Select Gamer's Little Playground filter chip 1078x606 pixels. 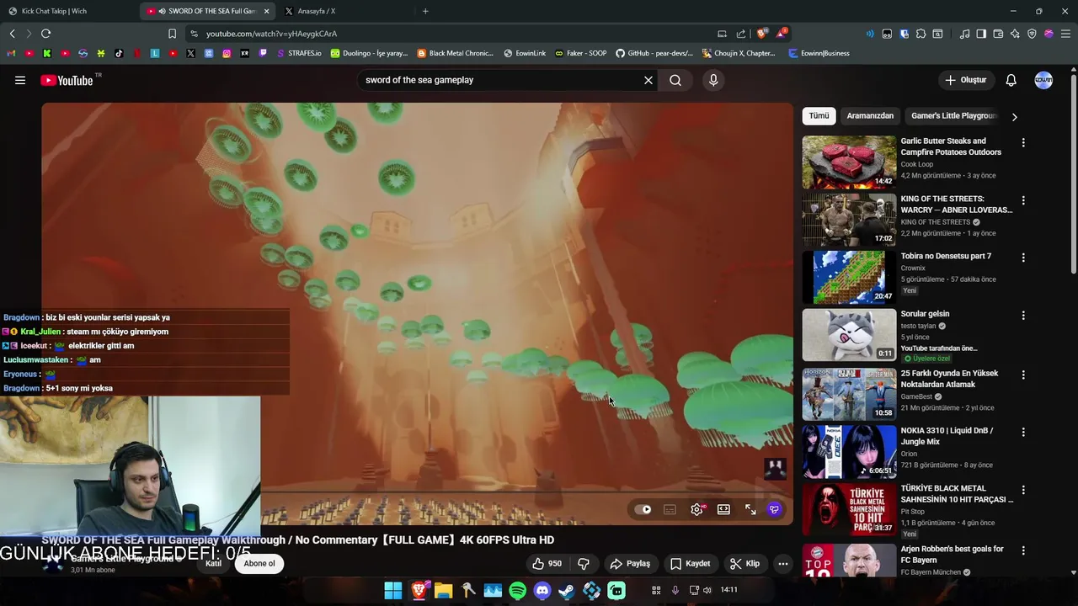tap(954, 116)
